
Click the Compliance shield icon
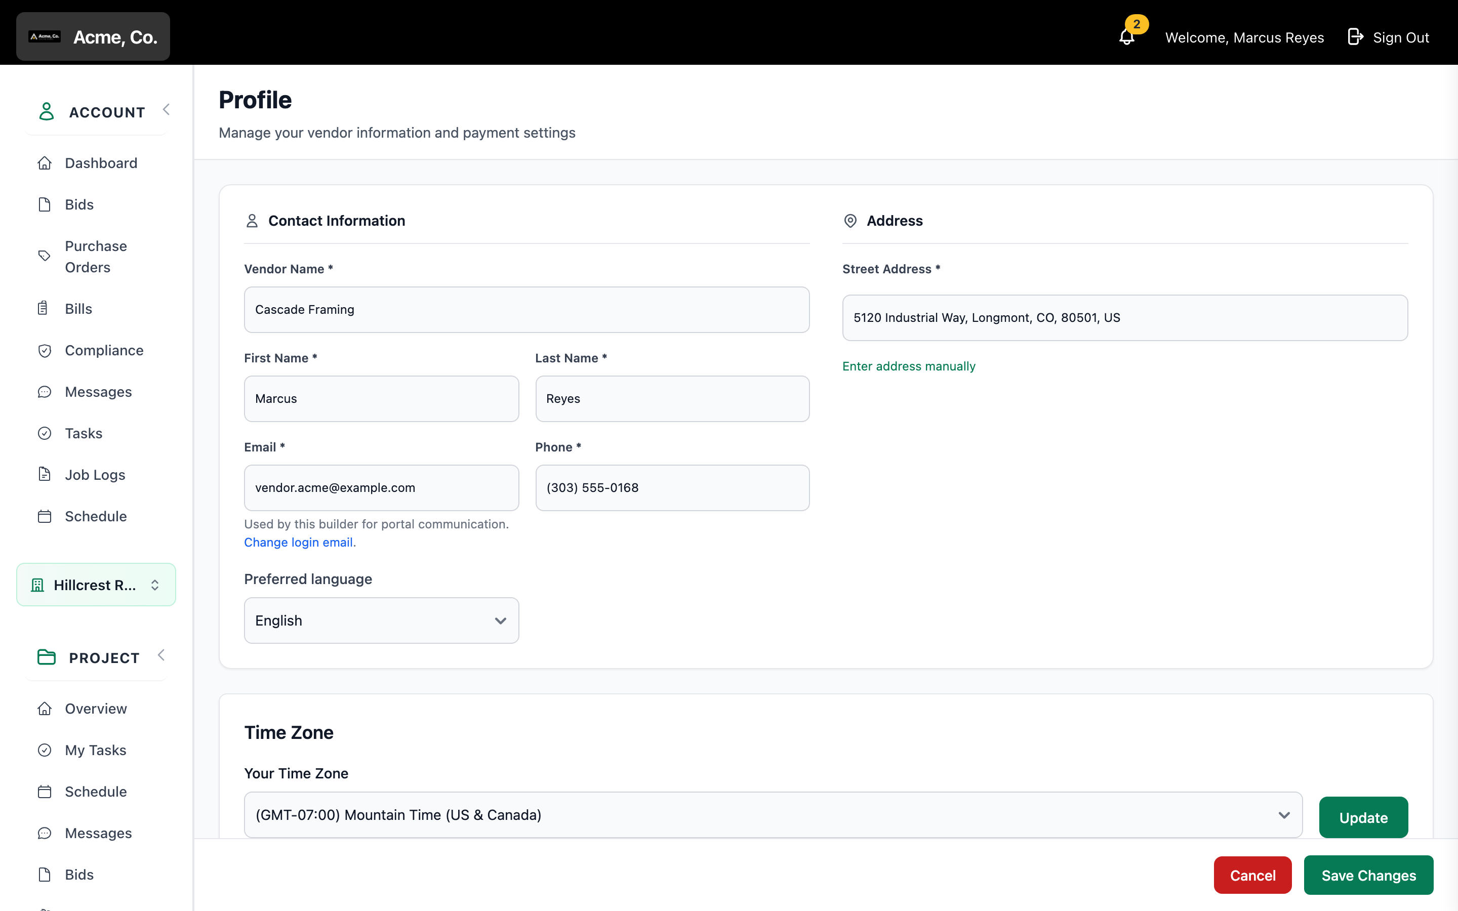(45, 350)
